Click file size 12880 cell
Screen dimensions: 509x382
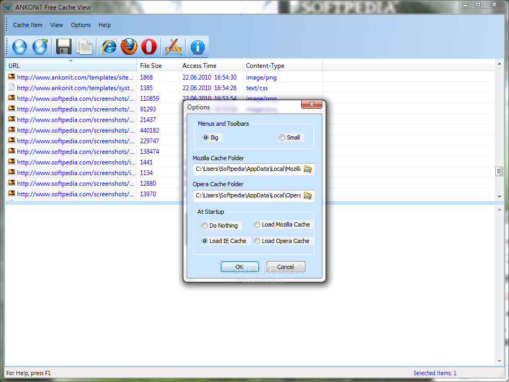(x=148, y=184)
